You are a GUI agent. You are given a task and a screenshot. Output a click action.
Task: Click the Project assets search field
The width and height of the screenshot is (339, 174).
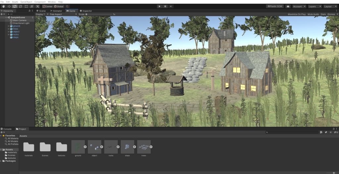pos(292,132)
